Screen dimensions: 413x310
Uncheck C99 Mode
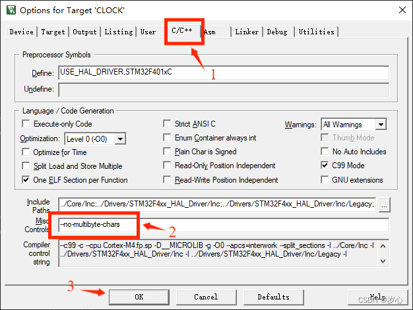(x=325, y=166)
